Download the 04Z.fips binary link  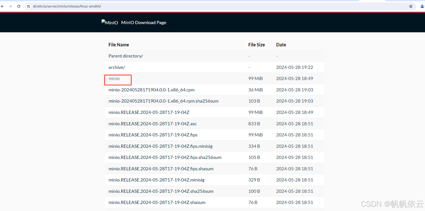153,135
